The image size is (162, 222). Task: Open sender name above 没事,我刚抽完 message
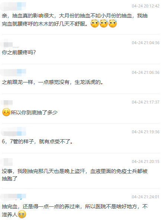point(7,162)
